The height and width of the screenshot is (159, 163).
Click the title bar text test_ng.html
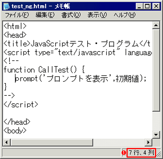[29, 6]
